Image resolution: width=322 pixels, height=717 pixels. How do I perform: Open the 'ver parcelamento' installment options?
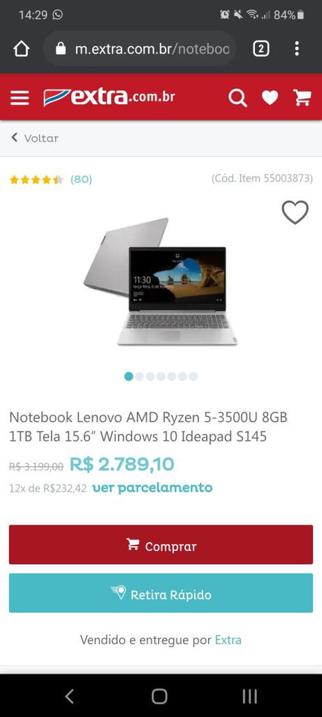pos(153,487)
